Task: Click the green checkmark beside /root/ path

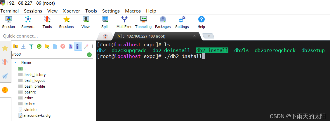Action: pos(89,55)
